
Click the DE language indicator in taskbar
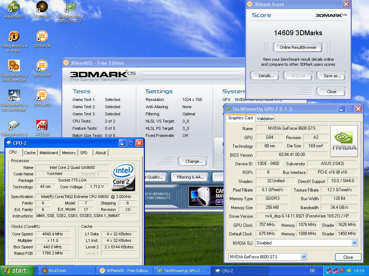[312, 271]
